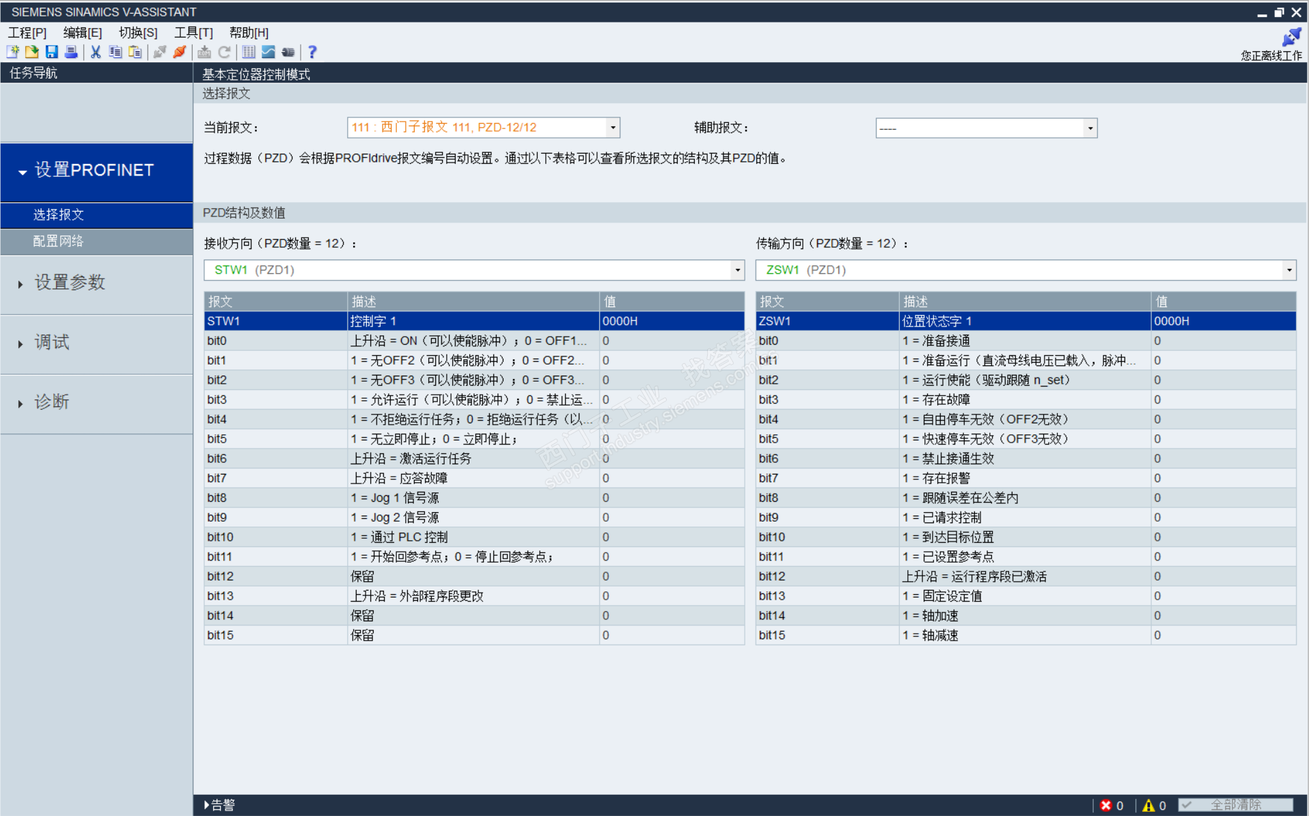This screenshot has width=1309, height=816.
Task: Paste using the clipboard icon
Action: tap(135, 52)
